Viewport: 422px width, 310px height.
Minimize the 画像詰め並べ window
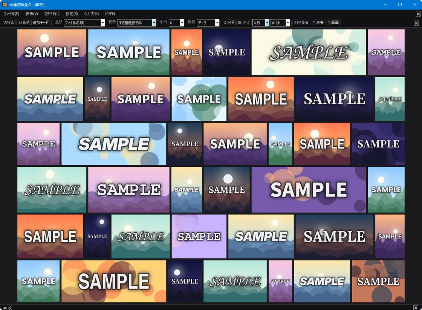tap(386, 5)
